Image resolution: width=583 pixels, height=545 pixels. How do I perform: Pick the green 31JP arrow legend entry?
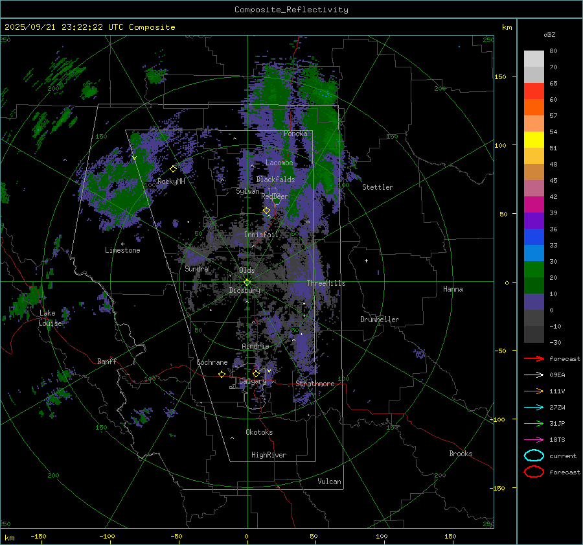tap(533, 423)
